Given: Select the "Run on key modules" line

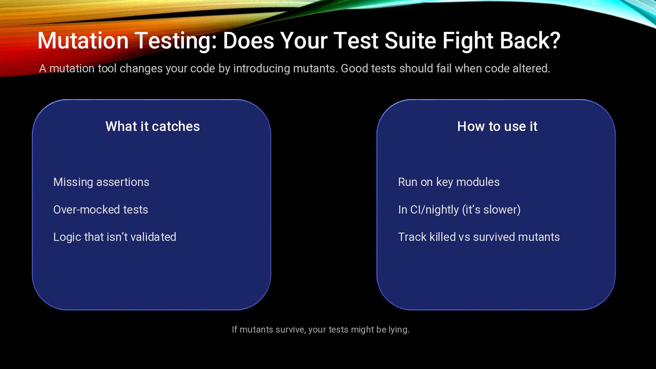Looking at the screenshot, I should (x=449, y=182).
